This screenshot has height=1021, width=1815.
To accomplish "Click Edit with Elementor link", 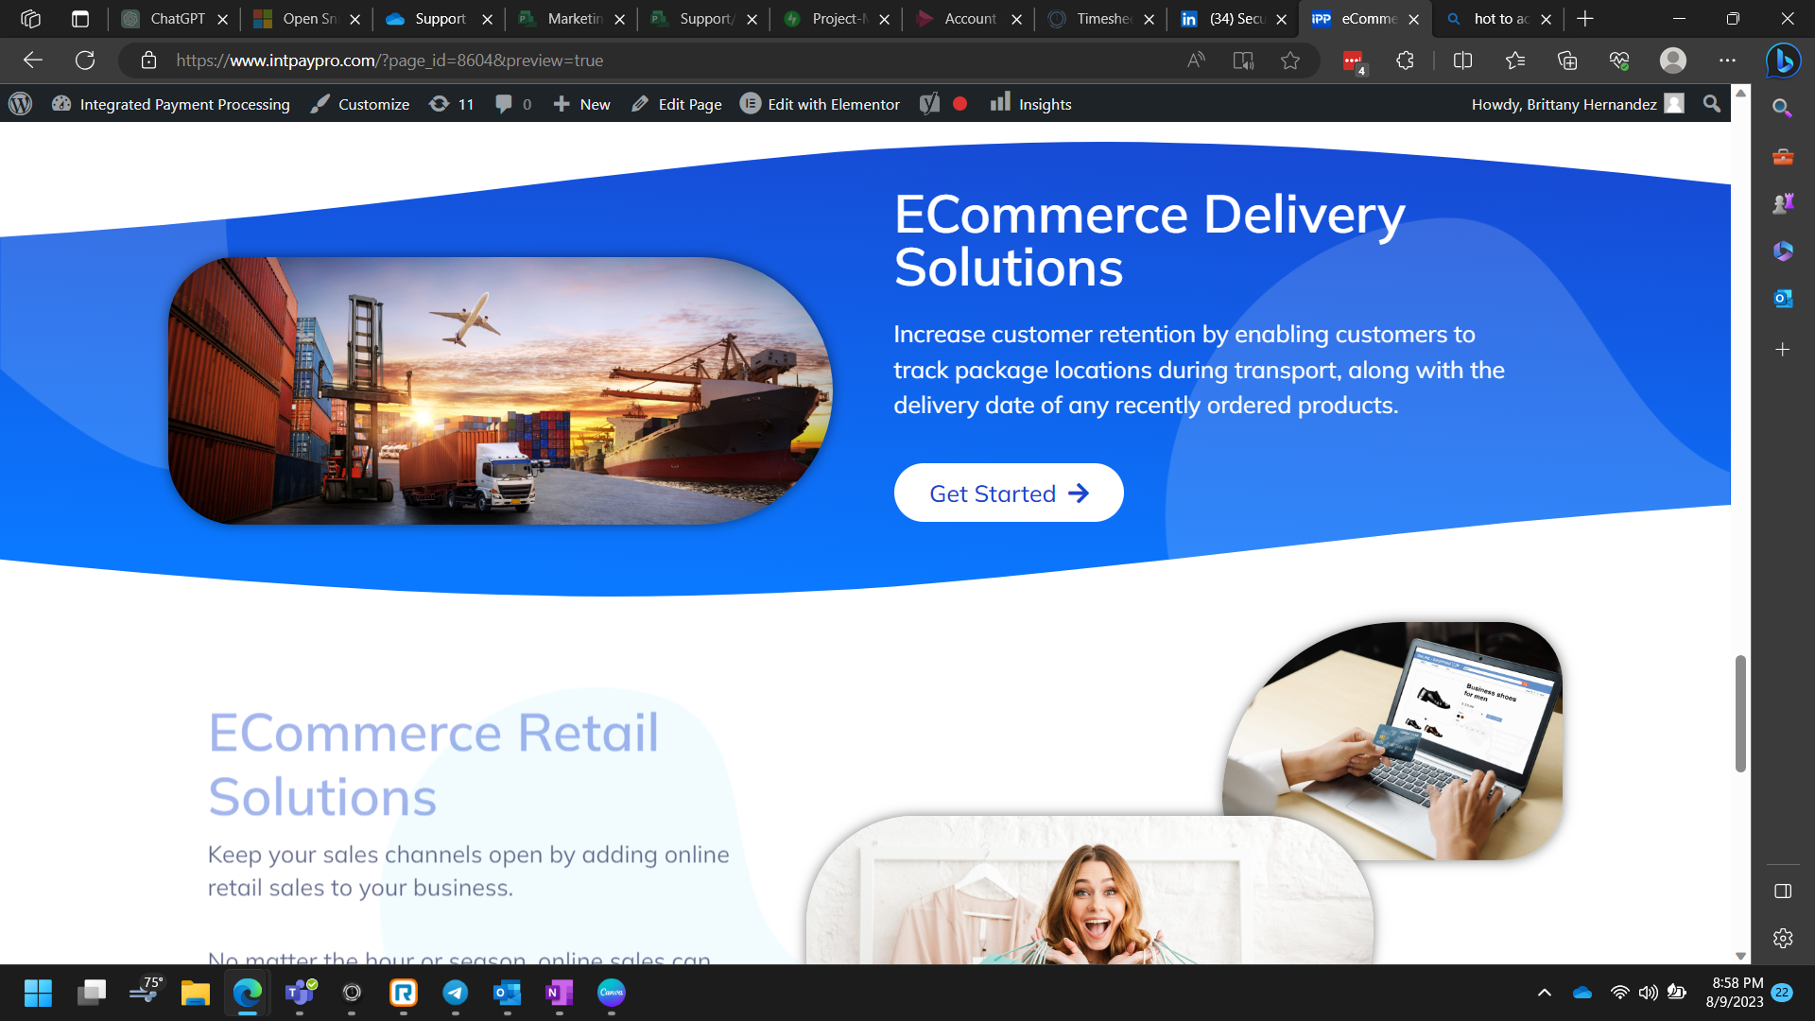I will (x=820, y=104).
